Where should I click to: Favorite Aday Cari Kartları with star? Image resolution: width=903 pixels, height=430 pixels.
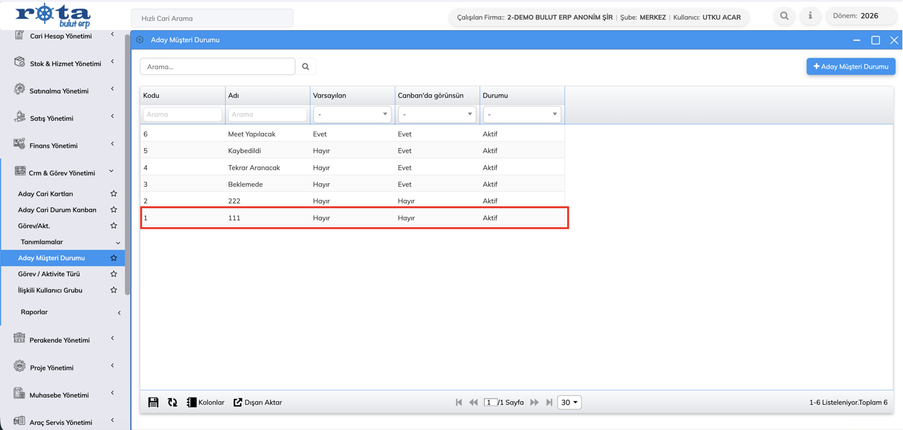point(114,194)
